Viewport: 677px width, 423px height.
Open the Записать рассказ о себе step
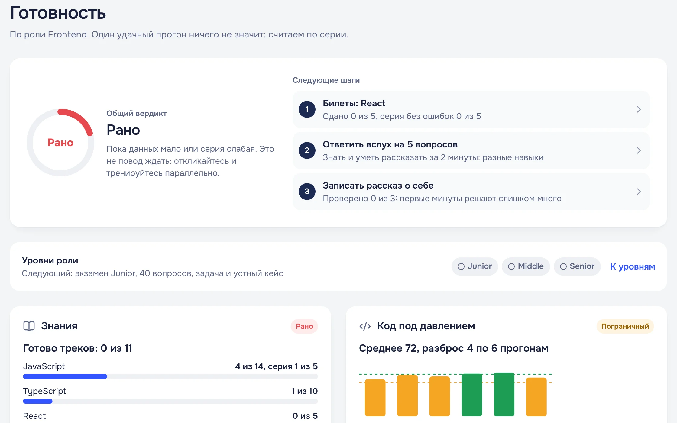tap(471, 192)
